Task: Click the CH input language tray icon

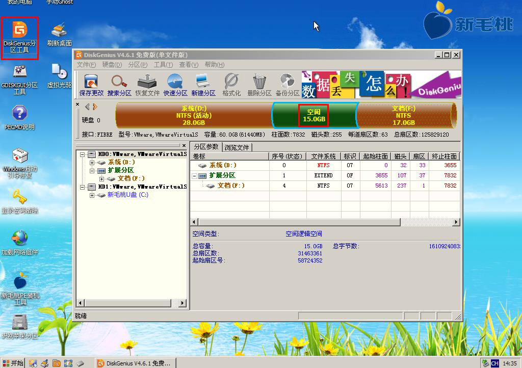Action: [494, 363]
